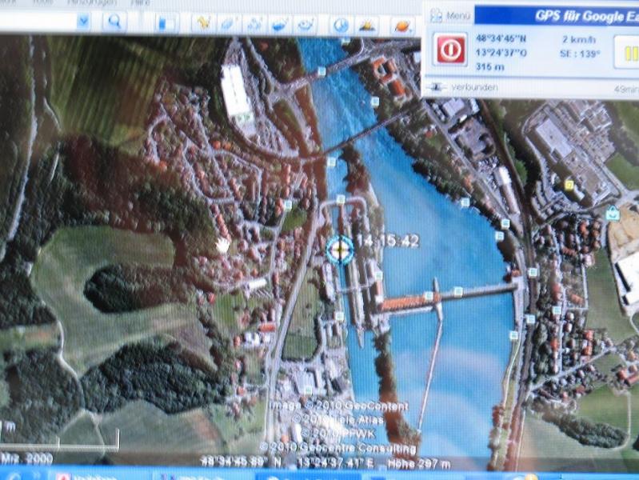Add a new placemark with the pushpin icon

coord(203,23)
